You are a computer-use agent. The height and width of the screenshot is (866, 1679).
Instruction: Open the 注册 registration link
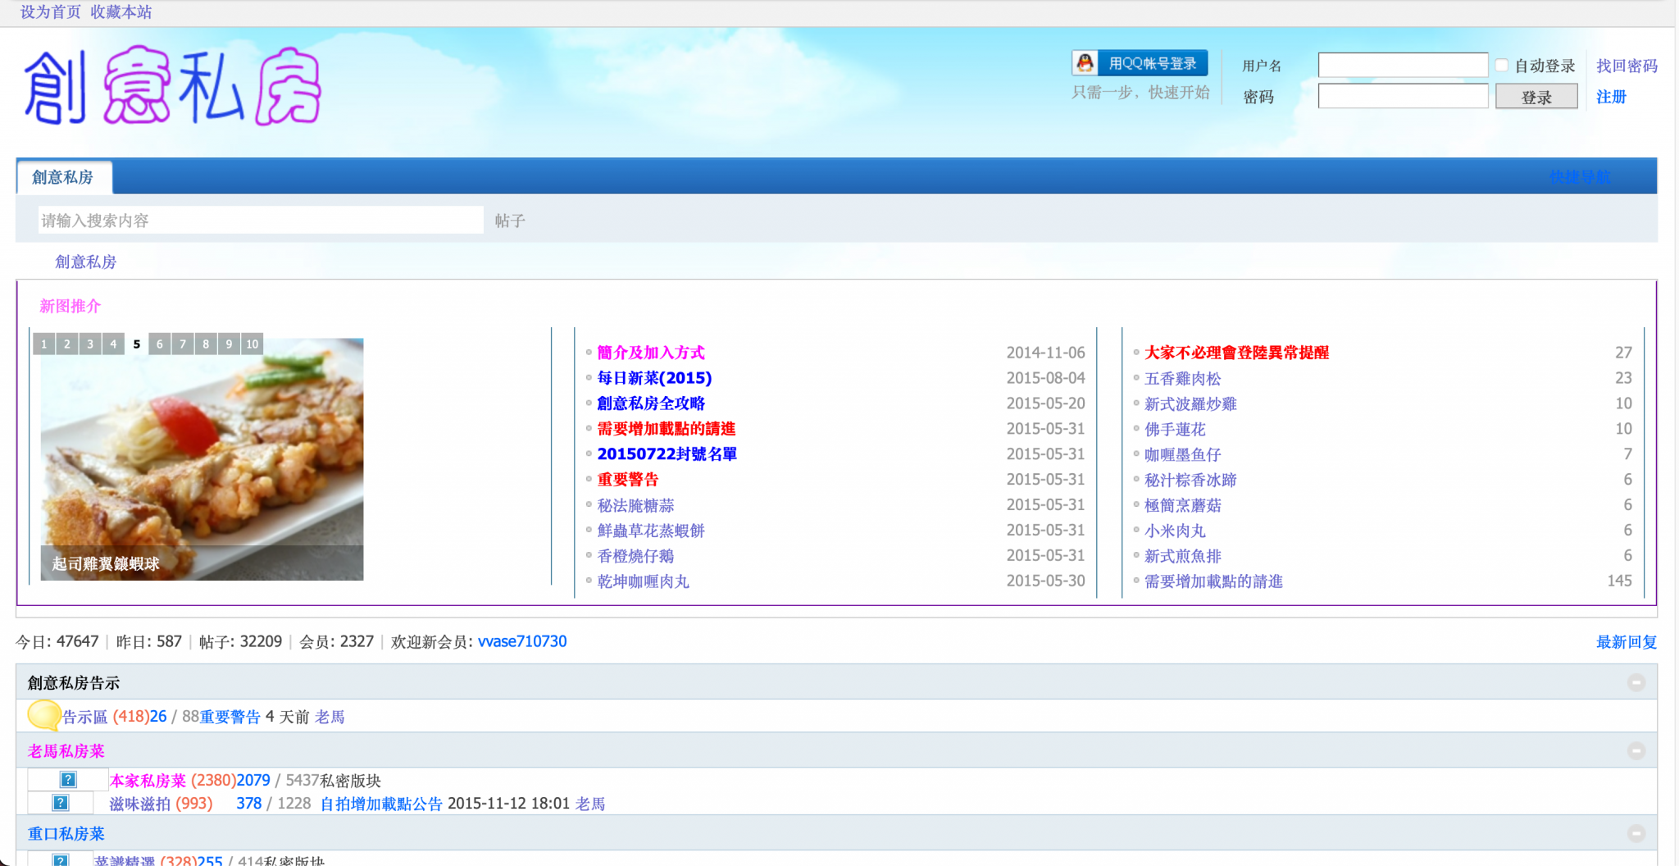pyautogui.click(x=1611, y=97)
